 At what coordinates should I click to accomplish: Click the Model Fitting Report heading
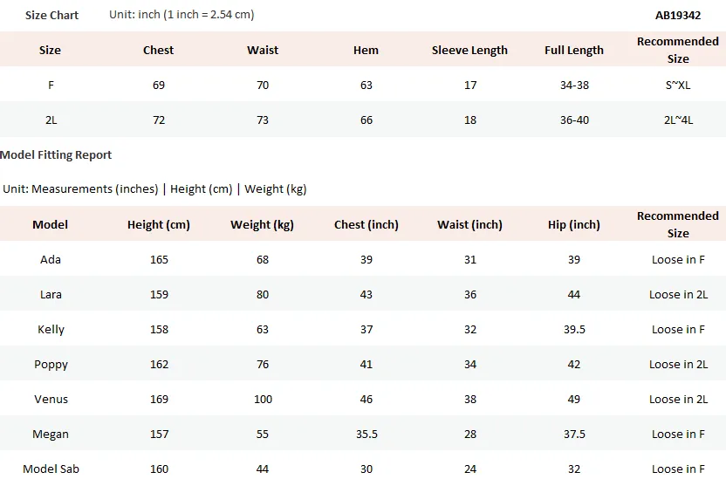click(56, 155)
